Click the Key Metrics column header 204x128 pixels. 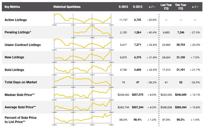12,6
